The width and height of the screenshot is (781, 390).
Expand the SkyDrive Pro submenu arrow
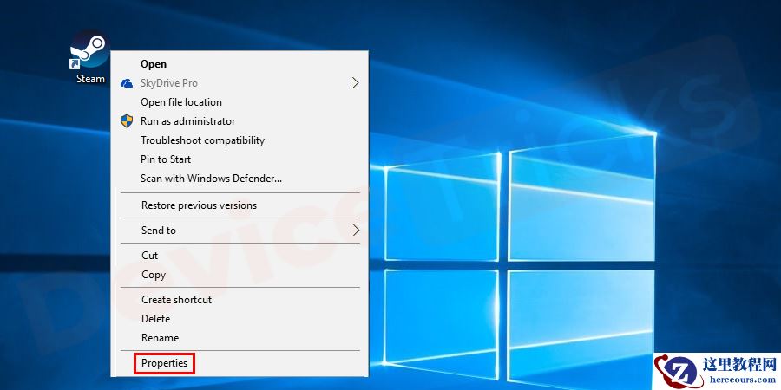[355, 83]
